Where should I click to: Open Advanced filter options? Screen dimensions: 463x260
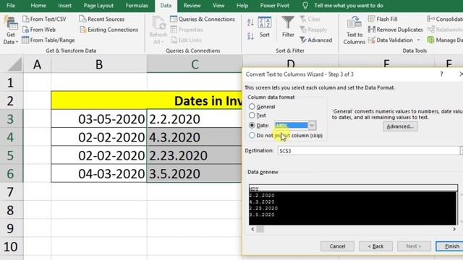[x=315, y=40]
